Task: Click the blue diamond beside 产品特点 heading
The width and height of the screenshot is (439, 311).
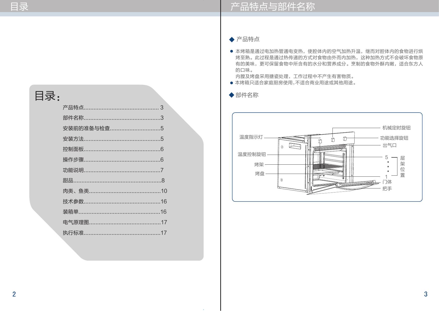Action: point(232,40)
